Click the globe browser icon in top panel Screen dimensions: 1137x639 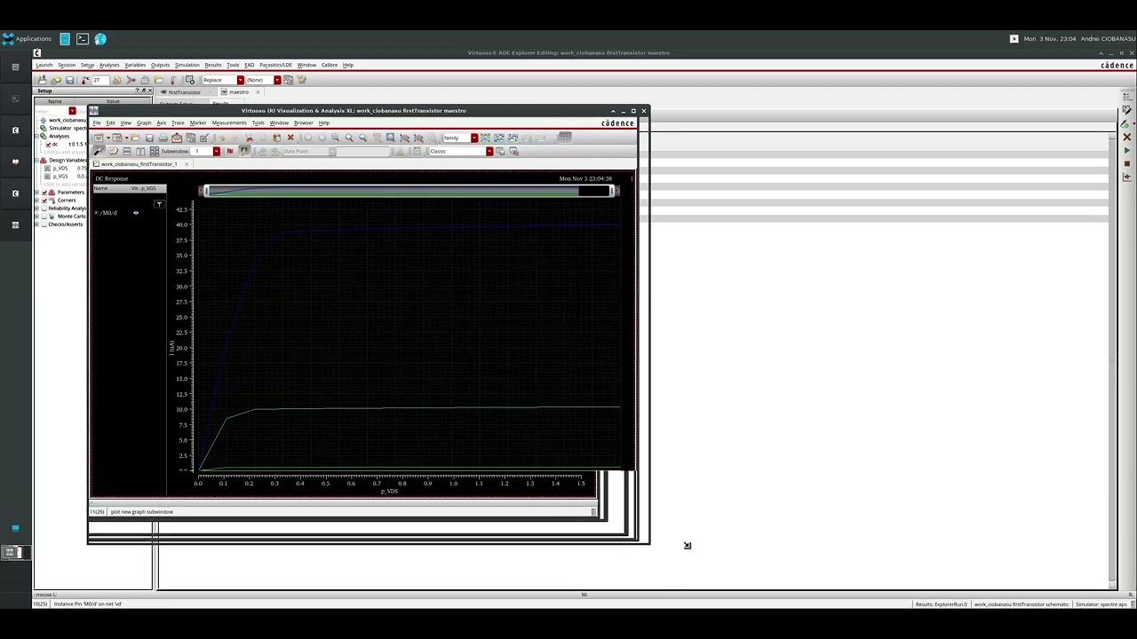[x=100, y=39]
